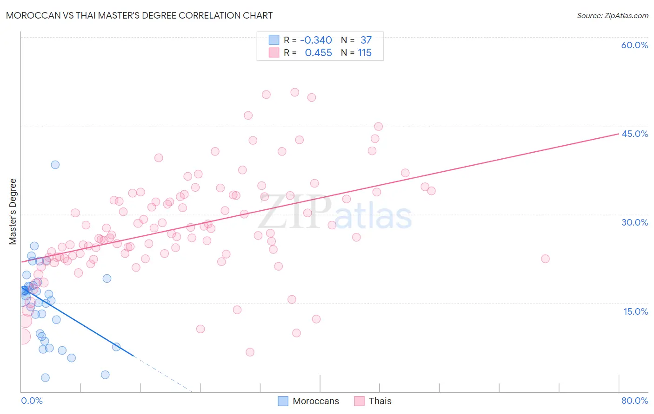Click the pink swatch beside R = 0.455

pos(274,52)
